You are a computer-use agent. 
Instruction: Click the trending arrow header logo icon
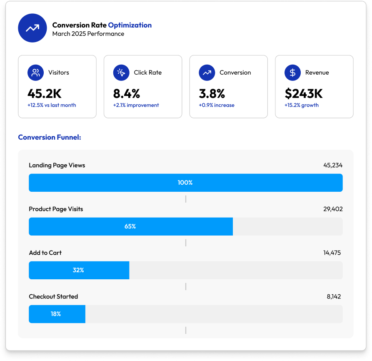(32, 28)
